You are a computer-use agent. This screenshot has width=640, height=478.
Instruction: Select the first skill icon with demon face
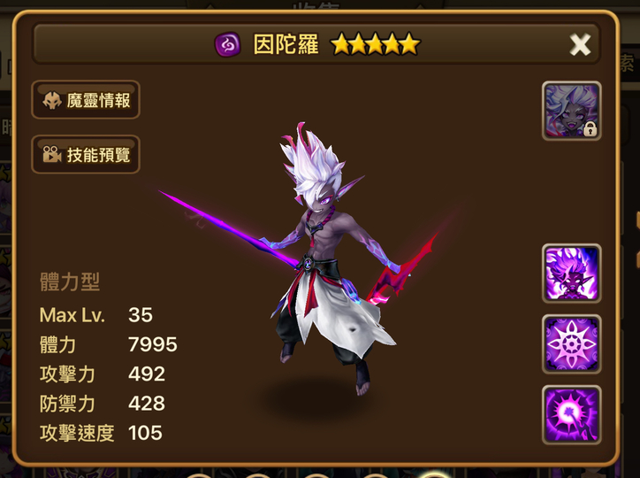click(571, 274)
